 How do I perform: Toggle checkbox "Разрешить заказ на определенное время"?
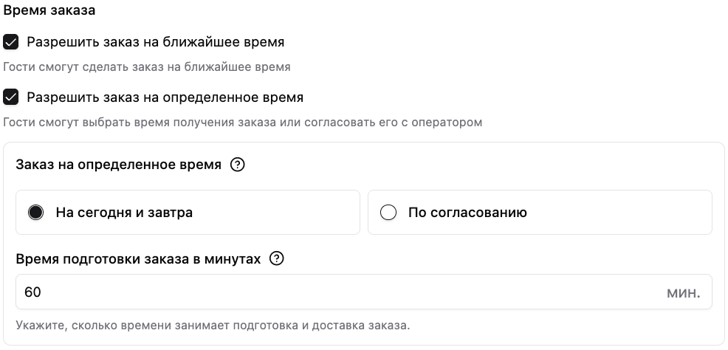tap(10, 97)
